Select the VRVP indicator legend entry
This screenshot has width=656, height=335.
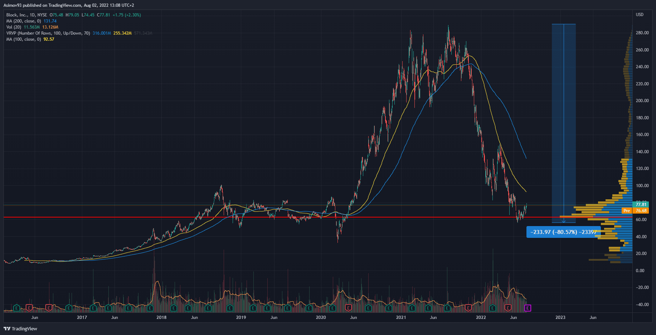pos(48,33)
